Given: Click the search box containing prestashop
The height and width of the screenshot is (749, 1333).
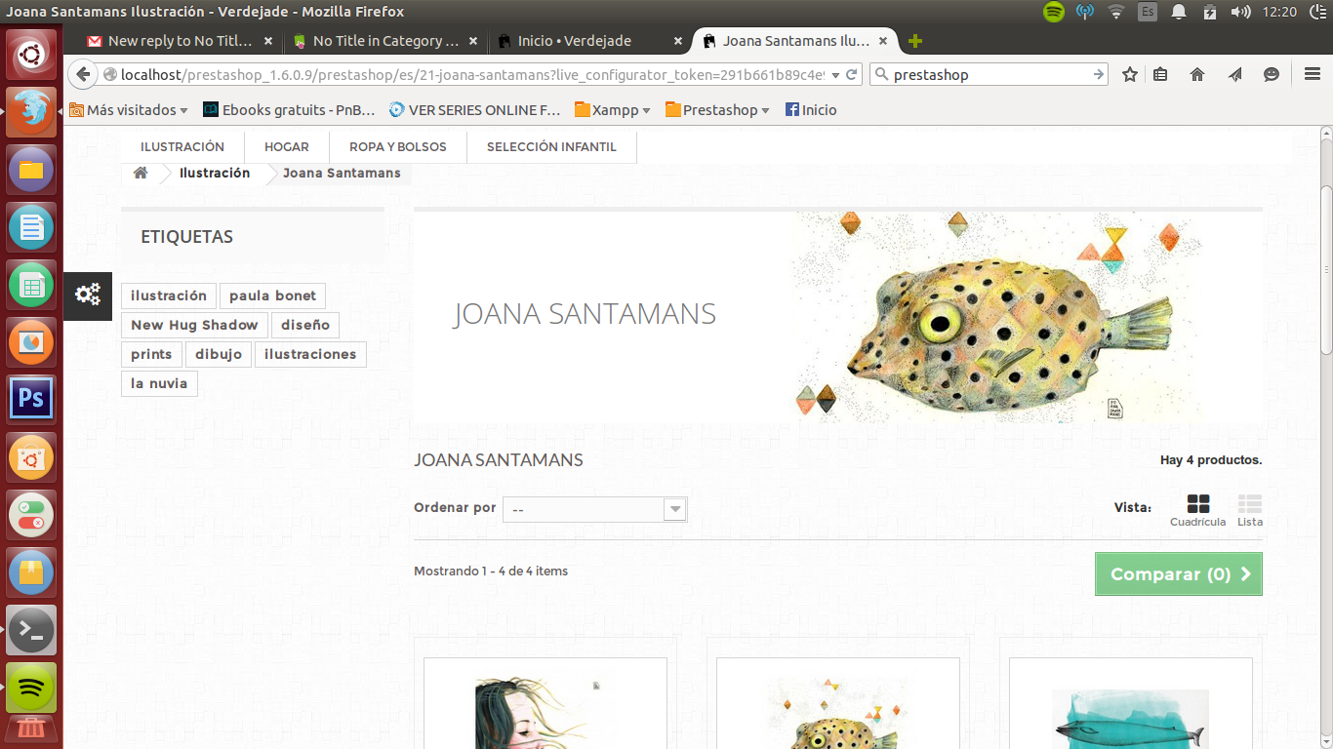Looking at the screenshot, I should [989, 74].
